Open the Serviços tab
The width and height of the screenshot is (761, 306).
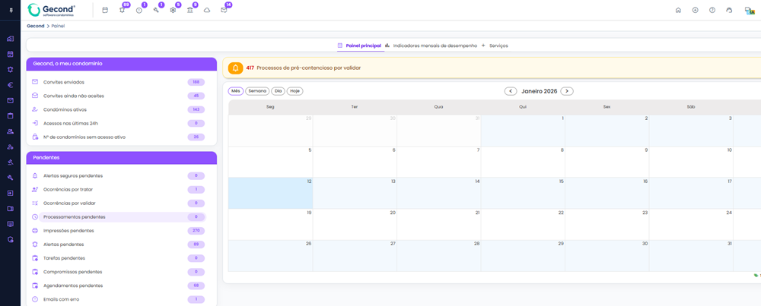point(498,46)
